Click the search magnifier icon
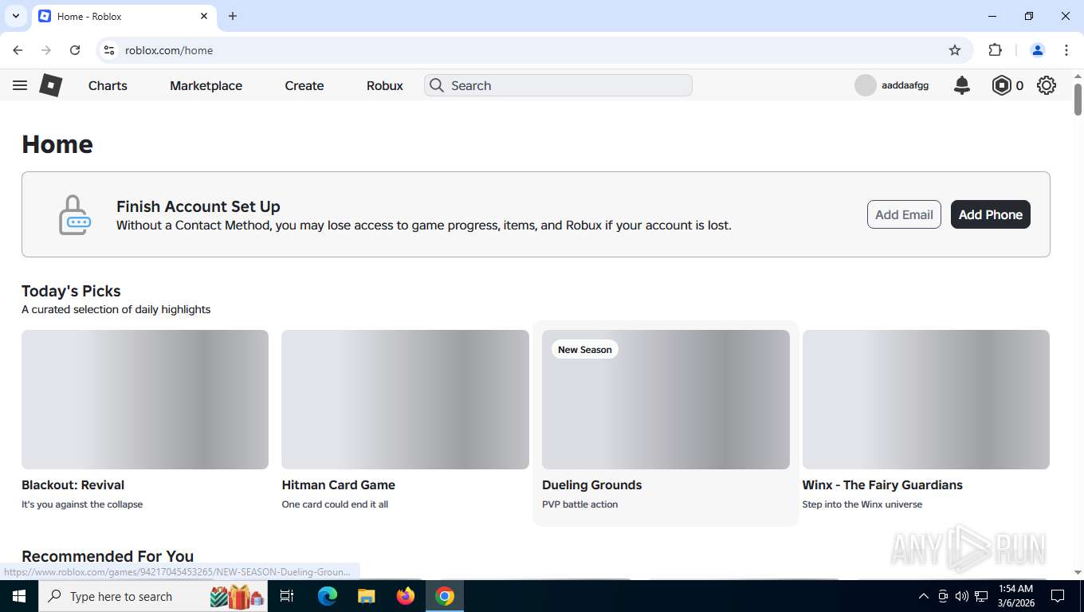This screenshot has height=612, width=1084. coord(436,85)
